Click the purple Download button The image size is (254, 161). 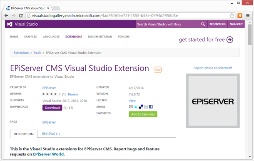coord(52,108)
